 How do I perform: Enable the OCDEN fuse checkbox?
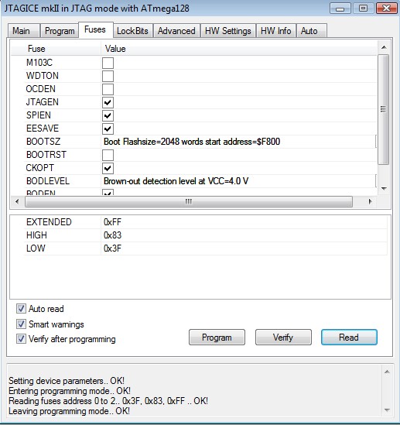[x=108, y=89]
